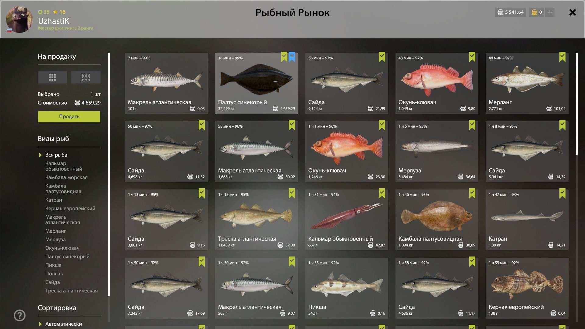Expand the Автоматически sorting option

pos(63,324)
